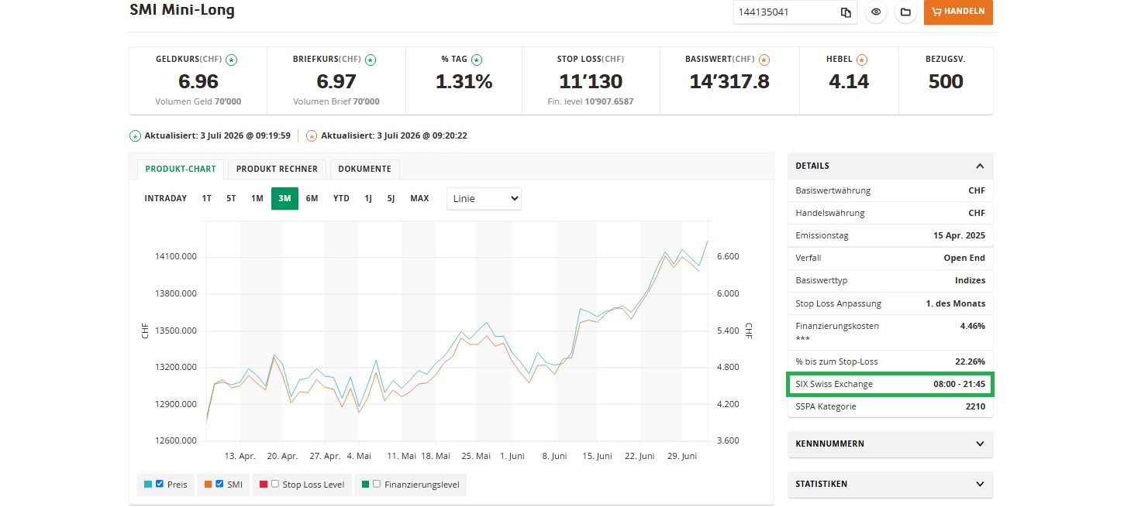1124x507 pixels.
Task: Click the Basiswerttyp Indizes value
Action: click(970, 280)
